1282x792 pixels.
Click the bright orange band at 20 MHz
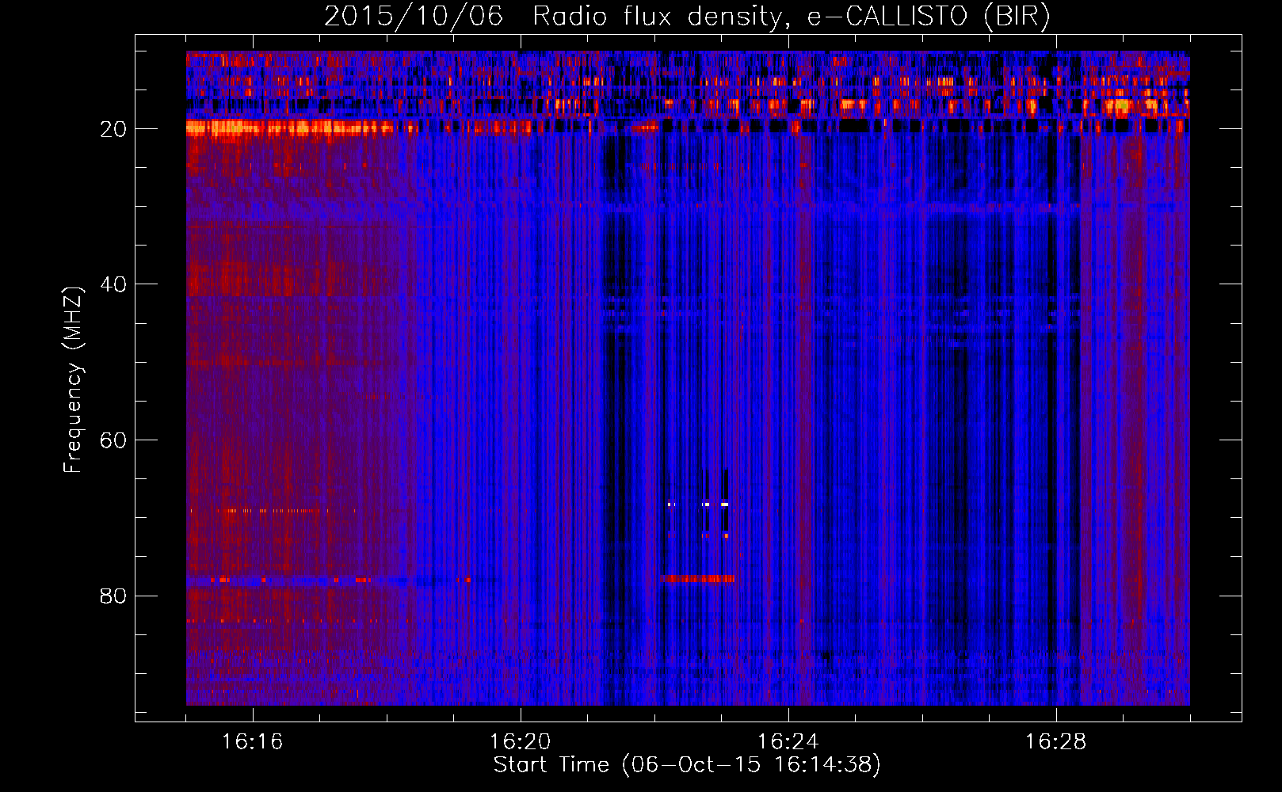pos(290,128)
